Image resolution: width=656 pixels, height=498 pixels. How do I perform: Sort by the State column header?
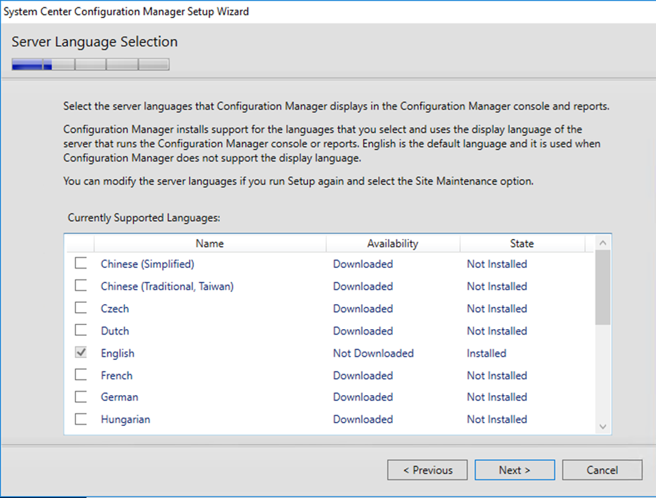[521, 244]
